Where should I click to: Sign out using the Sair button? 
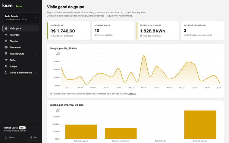tap(33, 138)
